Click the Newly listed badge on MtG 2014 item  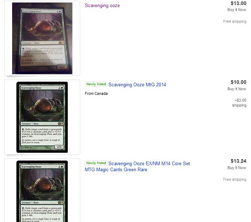pyautogui.click(x=96, y=84)
